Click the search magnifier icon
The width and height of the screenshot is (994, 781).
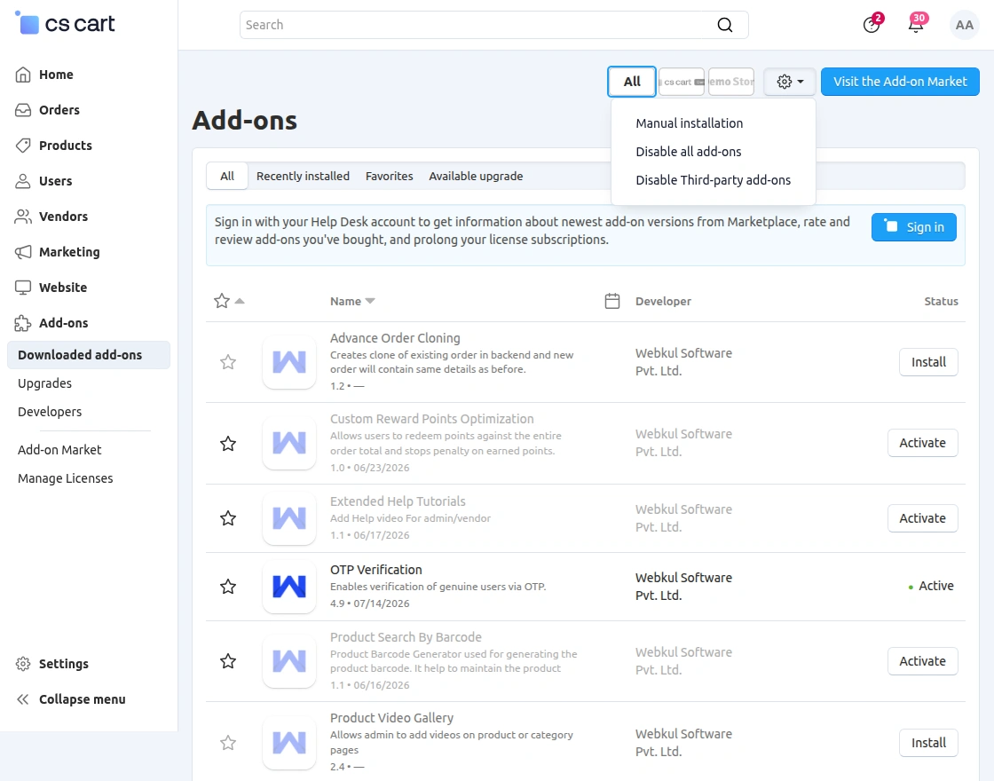724,25
